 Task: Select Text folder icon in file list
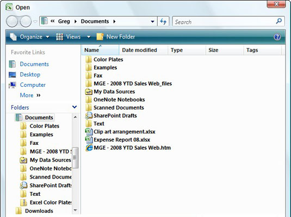[89, 124]
